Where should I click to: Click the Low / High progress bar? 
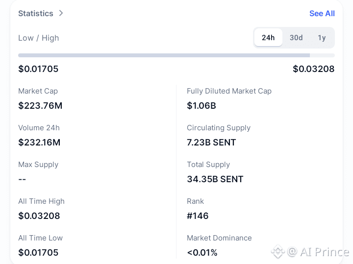tap(176, 55)
